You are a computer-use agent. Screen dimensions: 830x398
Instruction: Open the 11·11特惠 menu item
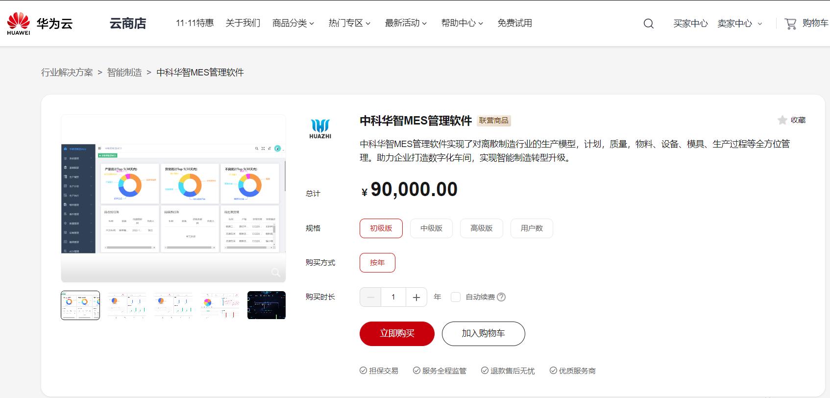click(195, 23)
